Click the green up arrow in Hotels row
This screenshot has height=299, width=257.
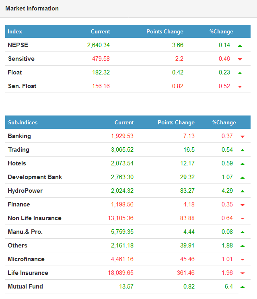click(x=243, y=164)
